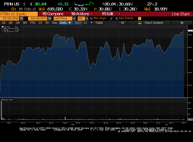Select the YTD range button

(33, 23)
